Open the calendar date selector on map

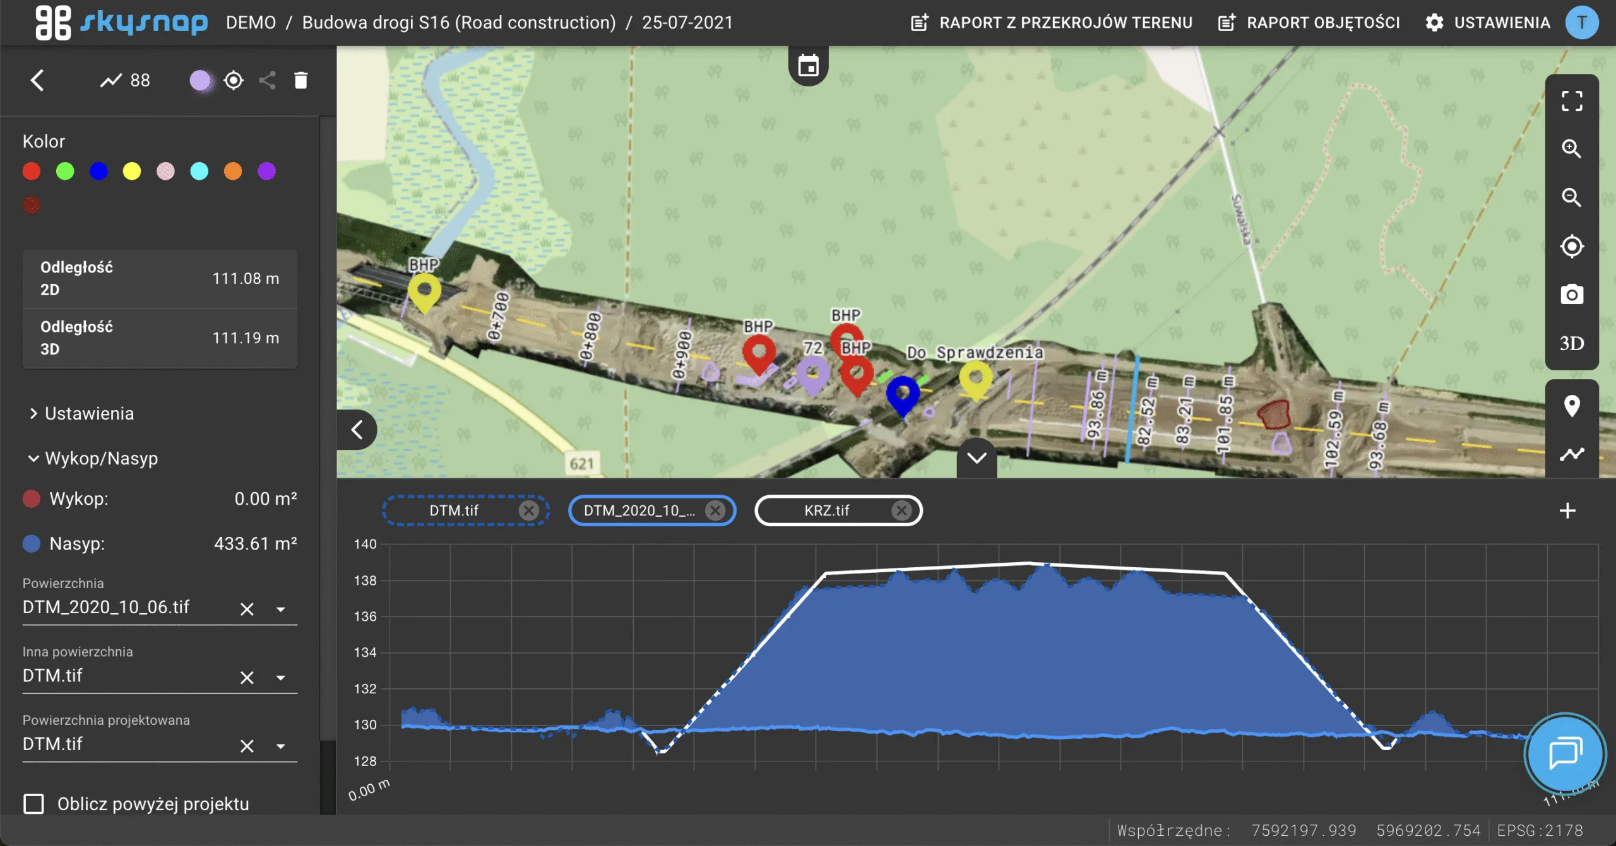(808, 66)
